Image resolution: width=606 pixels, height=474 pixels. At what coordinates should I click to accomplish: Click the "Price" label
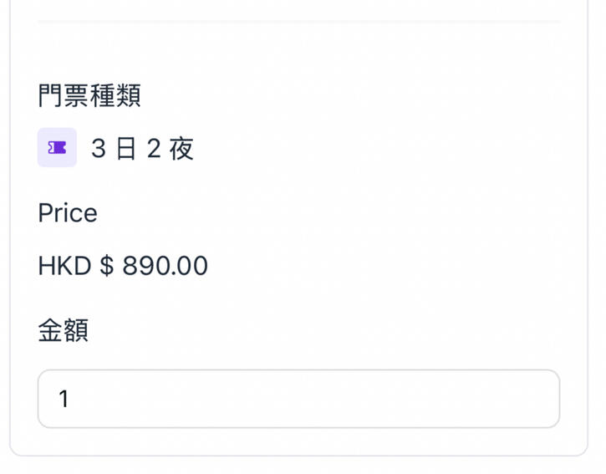(x=68, y=213)
